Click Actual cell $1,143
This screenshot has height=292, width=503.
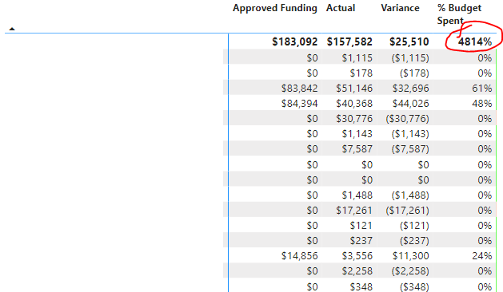click(x=357, y=133)
